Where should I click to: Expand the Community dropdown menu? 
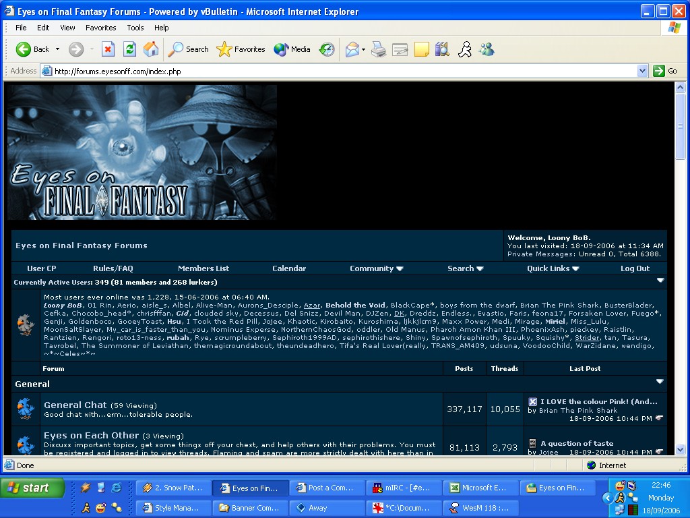(x=376, y=268)
